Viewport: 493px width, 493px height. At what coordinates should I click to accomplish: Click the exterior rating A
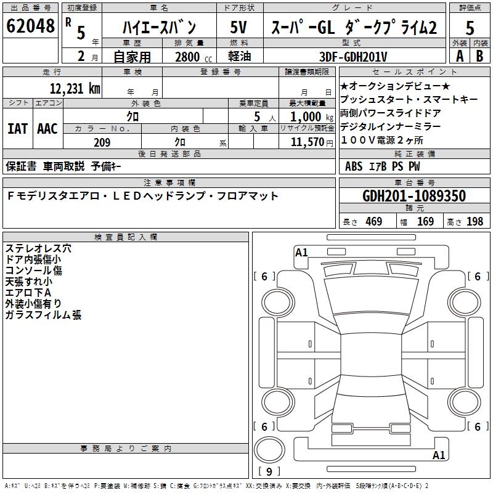point(460,56)
